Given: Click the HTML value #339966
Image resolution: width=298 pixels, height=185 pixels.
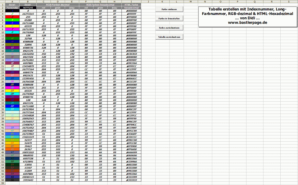Looking at the screenshot, I should click(131, 162).
